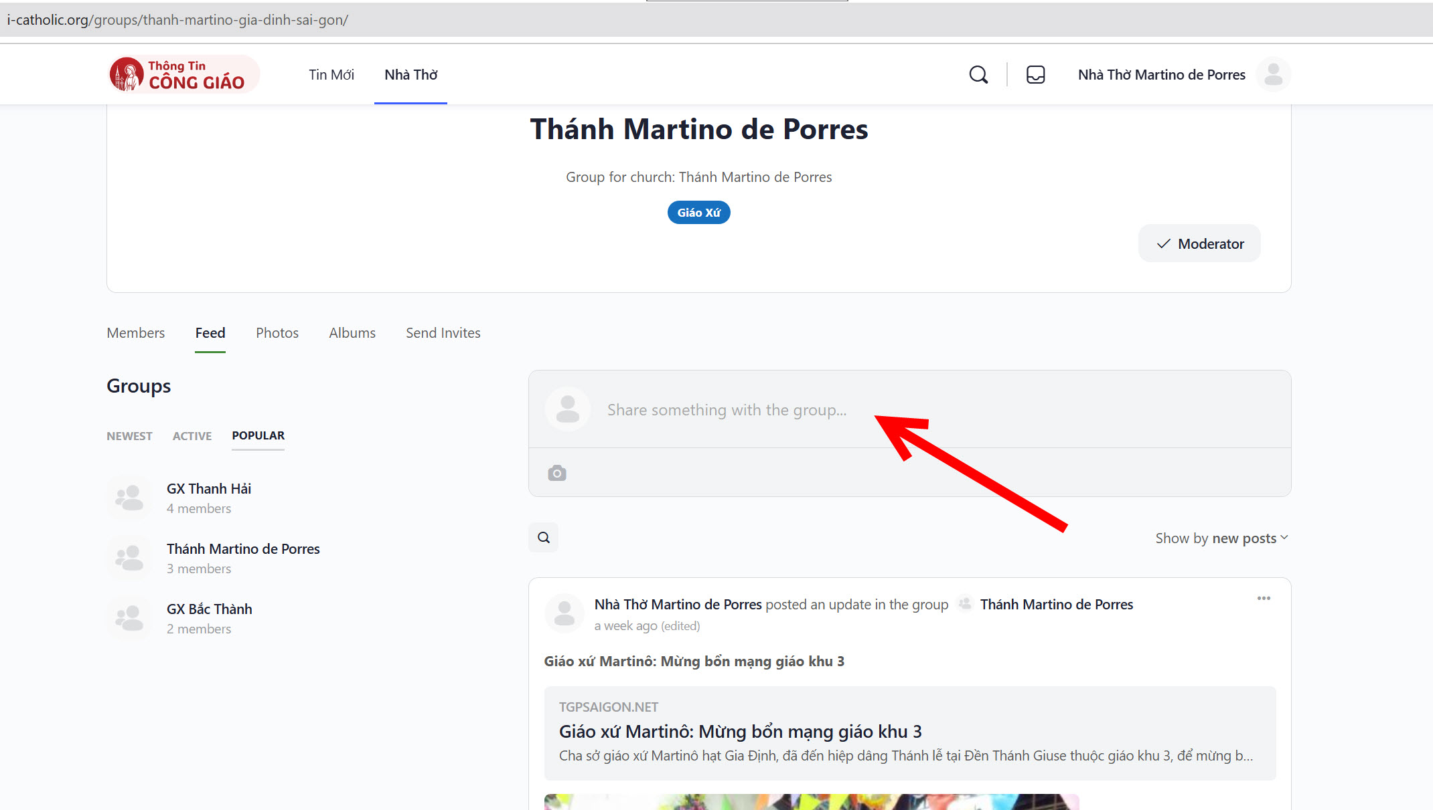1433x810 pixels.
Task: Click the user profile avatar in header
Action: [1273, 74]
